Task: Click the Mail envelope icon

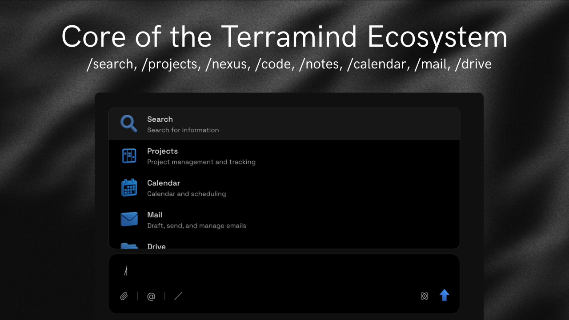Action: click(x=129, y=219)
